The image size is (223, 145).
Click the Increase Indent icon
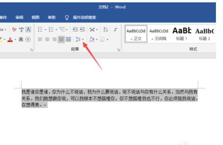point(82,30)
